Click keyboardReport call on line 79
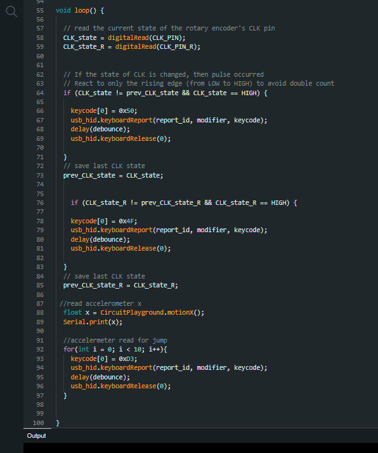378x453 pixels. tap(169, 230)
